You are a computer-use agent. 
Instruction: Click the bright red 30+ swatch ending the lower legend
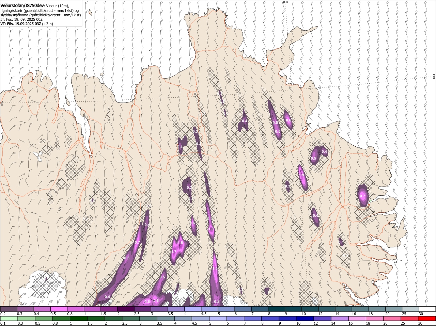tap(427, 319)
